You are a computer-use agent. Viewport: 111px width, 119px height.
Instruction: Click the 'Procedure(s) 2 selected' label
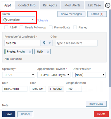[x=20, y=37]
